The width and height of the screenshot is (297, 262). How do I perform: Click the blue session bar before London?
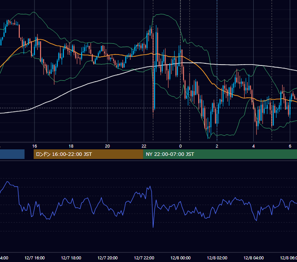pos(12,154)
